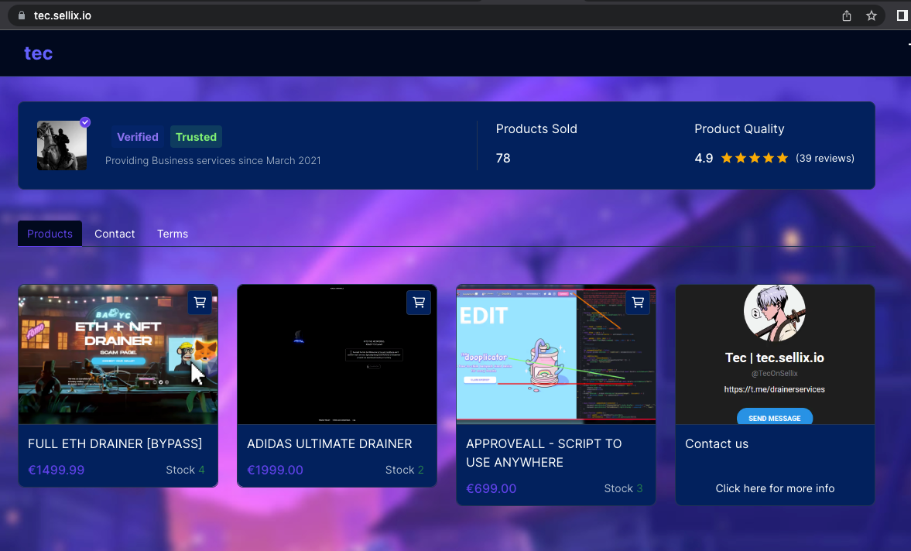
Task: Click the Adidas drainer dark thumbnail
Action: click(x=337, y=354)
